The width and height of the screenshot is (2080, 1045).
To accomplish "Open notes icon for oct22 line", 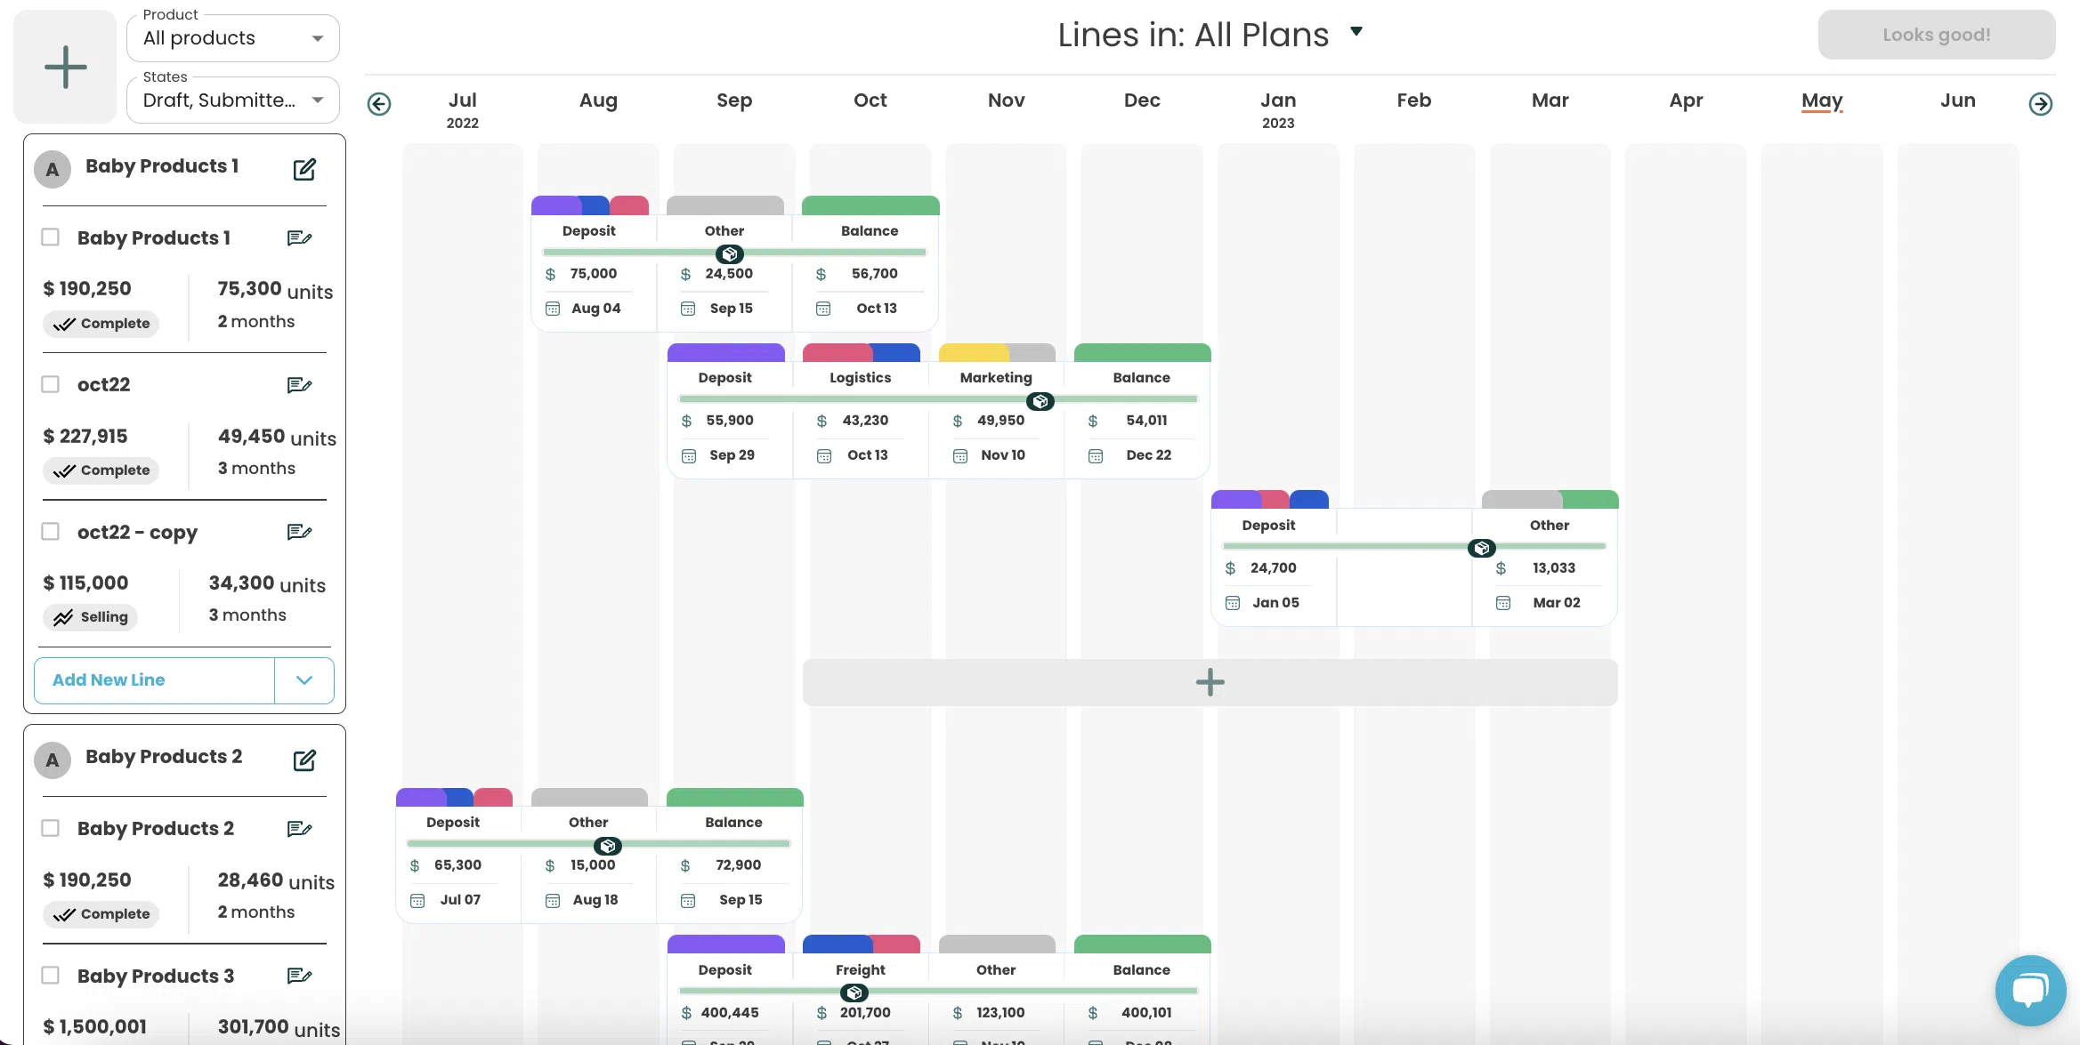I will [x=299, y=385].
